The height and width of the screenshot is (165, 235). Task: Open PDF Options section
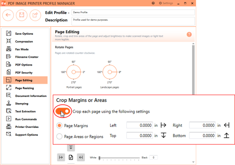pyautogui.click(x=25, y=65)
